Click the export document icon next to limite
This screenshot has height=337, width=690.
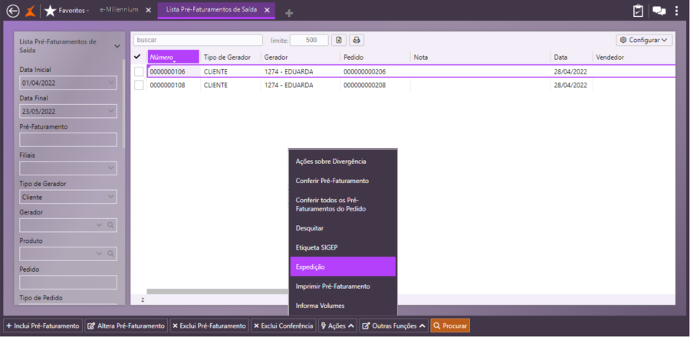click(338, 40)
